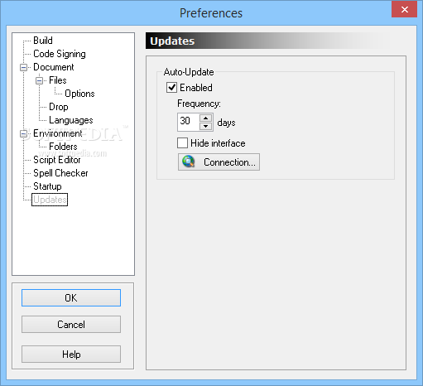Enable the Hide interface checkbox
The image size is (423, 386).
pos(182,143)
